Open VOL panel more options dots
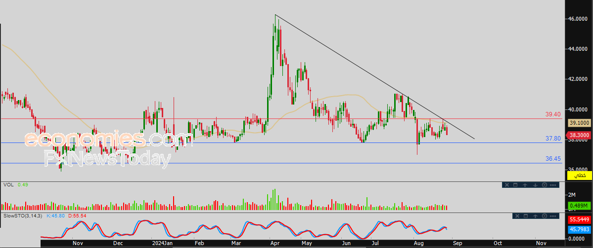The width and height of the screenshot is (593, 248). (x=553, y=185)
